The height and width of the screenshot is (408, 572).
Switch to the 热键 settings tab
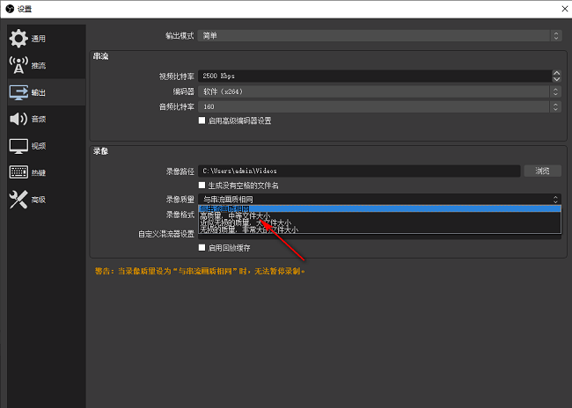click(47, 172)
